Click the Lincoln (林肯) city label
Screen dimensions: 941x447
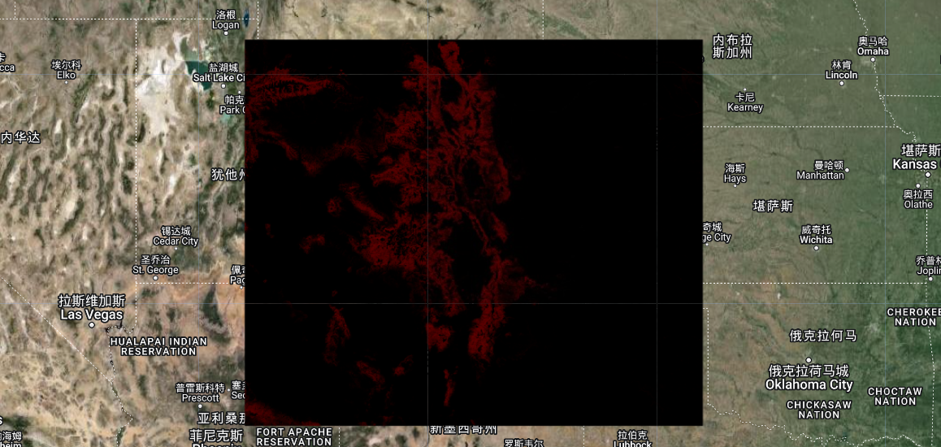pos(841,70)
